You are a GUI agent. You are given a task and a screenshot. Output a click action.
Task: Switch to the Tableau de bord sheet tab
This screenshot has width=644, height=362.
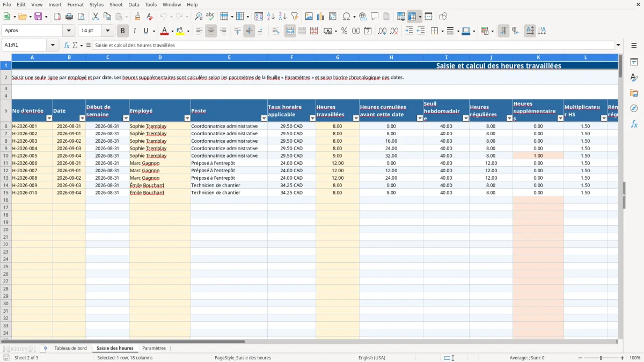click(70, 349)
